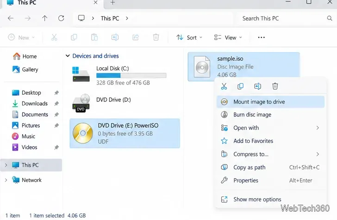Image resolution: width=337 pixels, height=220 pixels.
Task: Click the toolbar Cut scissors icon
Action: coord(54,37)
